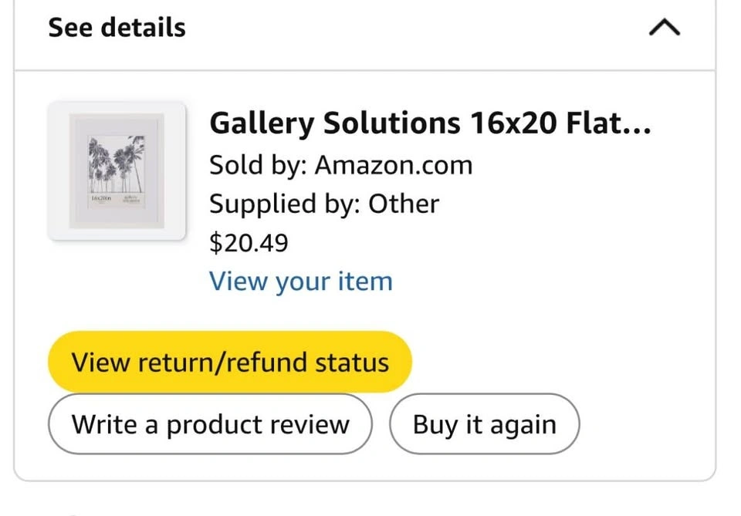
Task: Reorder the frame with Buy it again
Action: point(484,424)
